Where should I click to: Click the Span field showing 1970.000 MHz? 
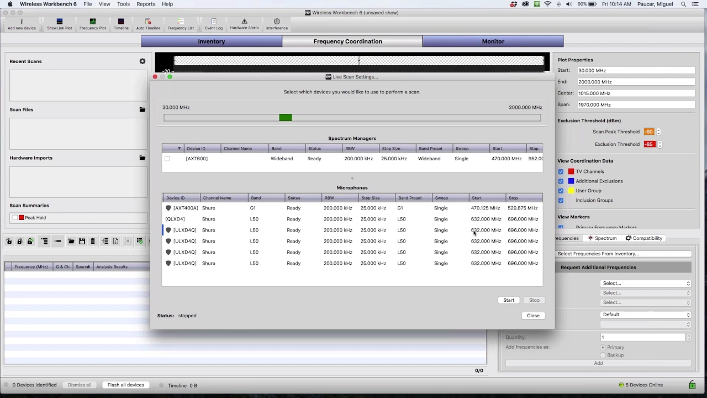pyautogui.click(x=636, y=104)
